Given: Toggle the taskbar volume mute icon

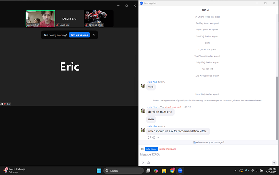Looking at the screenshot, I should pos(257,171).
